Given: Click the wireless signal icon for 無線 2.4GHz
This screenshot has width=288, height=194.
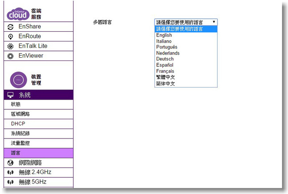Looking at the screenshot, I should pyautogui.click(x=10, y=172).
